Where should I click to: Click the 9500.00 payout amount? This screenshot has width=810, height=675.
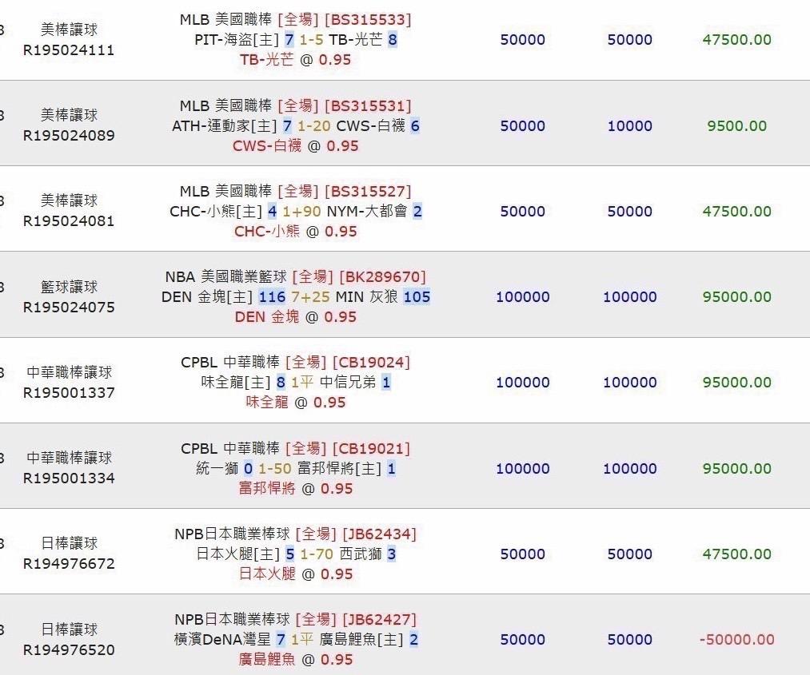tap(736, 126)
